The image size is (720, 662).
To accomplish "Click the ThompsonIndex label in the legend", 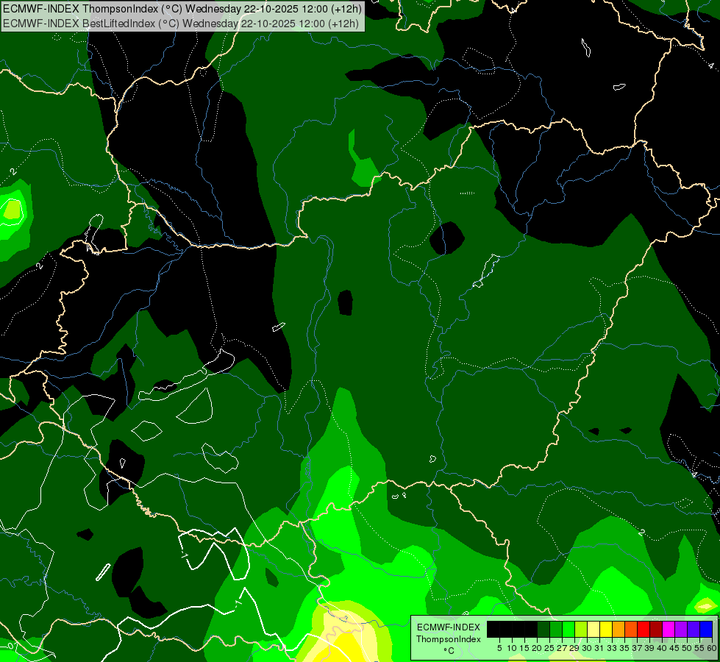I will pos(448,639).
